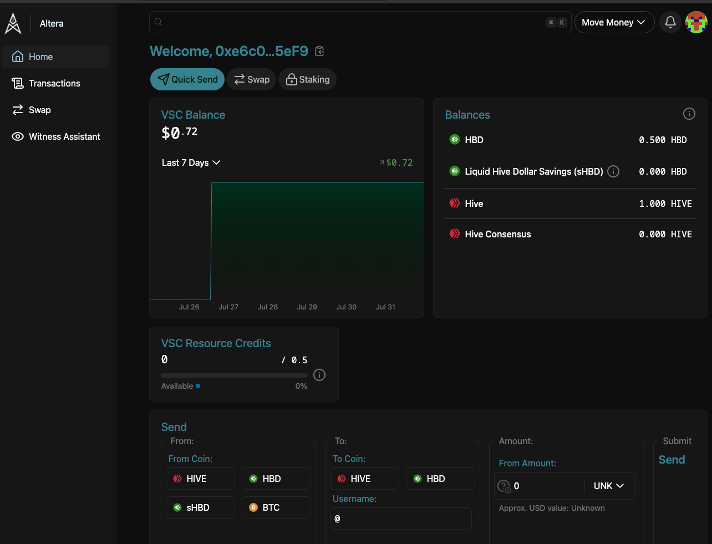This screenshot has height=544, width=712.
Task: Open Transactions in the sidebar
Action: pos(54,83)
